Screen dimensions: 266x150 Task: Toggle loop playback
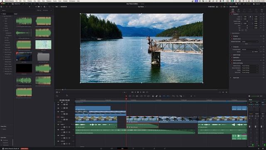tap(147, 92)
